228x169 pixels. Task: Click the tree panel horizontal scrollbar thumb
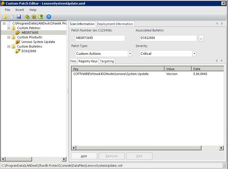[18, 159]
